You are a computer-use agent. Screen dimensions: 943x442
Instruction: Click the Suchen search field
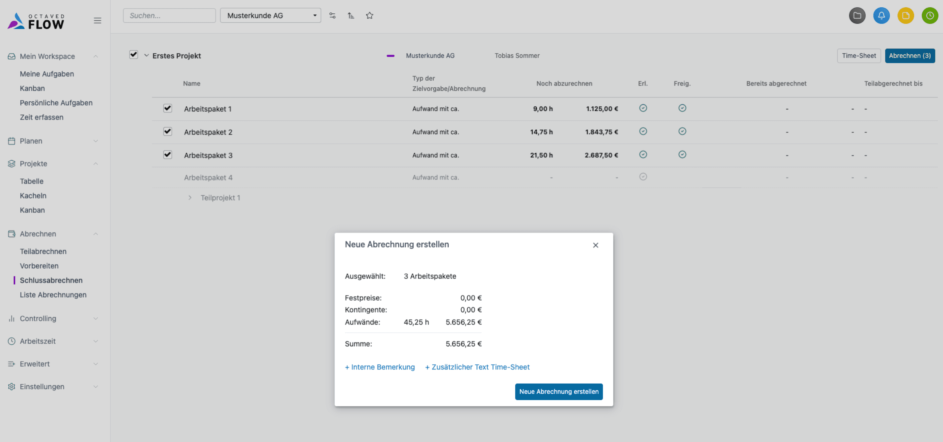(169, 15)
